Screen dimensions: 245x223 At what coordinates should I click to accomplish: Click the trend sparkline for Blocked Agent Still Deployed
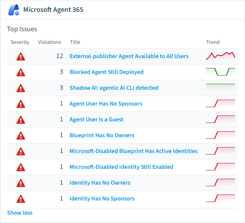point(220,72)
